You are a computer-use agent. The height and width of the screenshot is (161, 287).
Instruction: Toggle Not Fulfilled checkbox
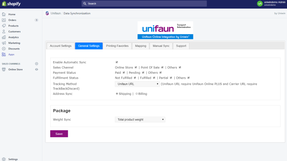[135, 78]
